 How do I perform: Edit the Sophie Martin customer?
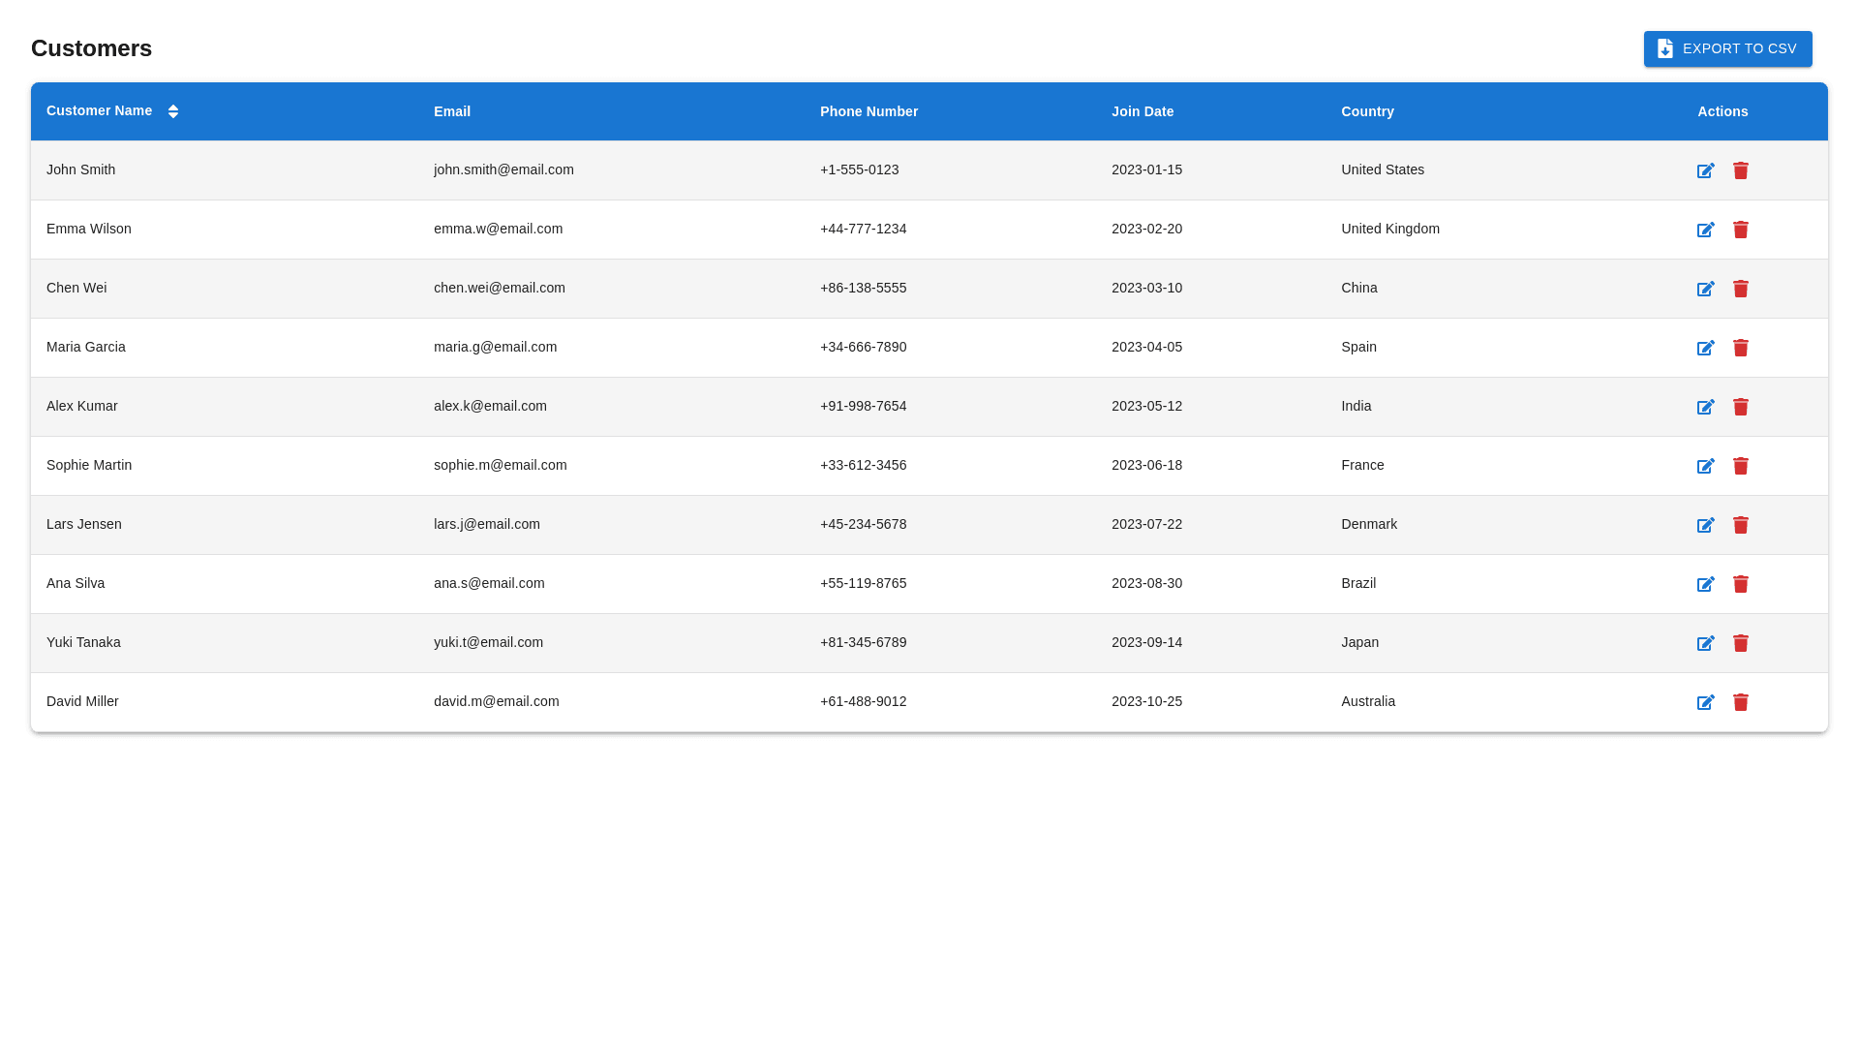tap(1705, 466)
